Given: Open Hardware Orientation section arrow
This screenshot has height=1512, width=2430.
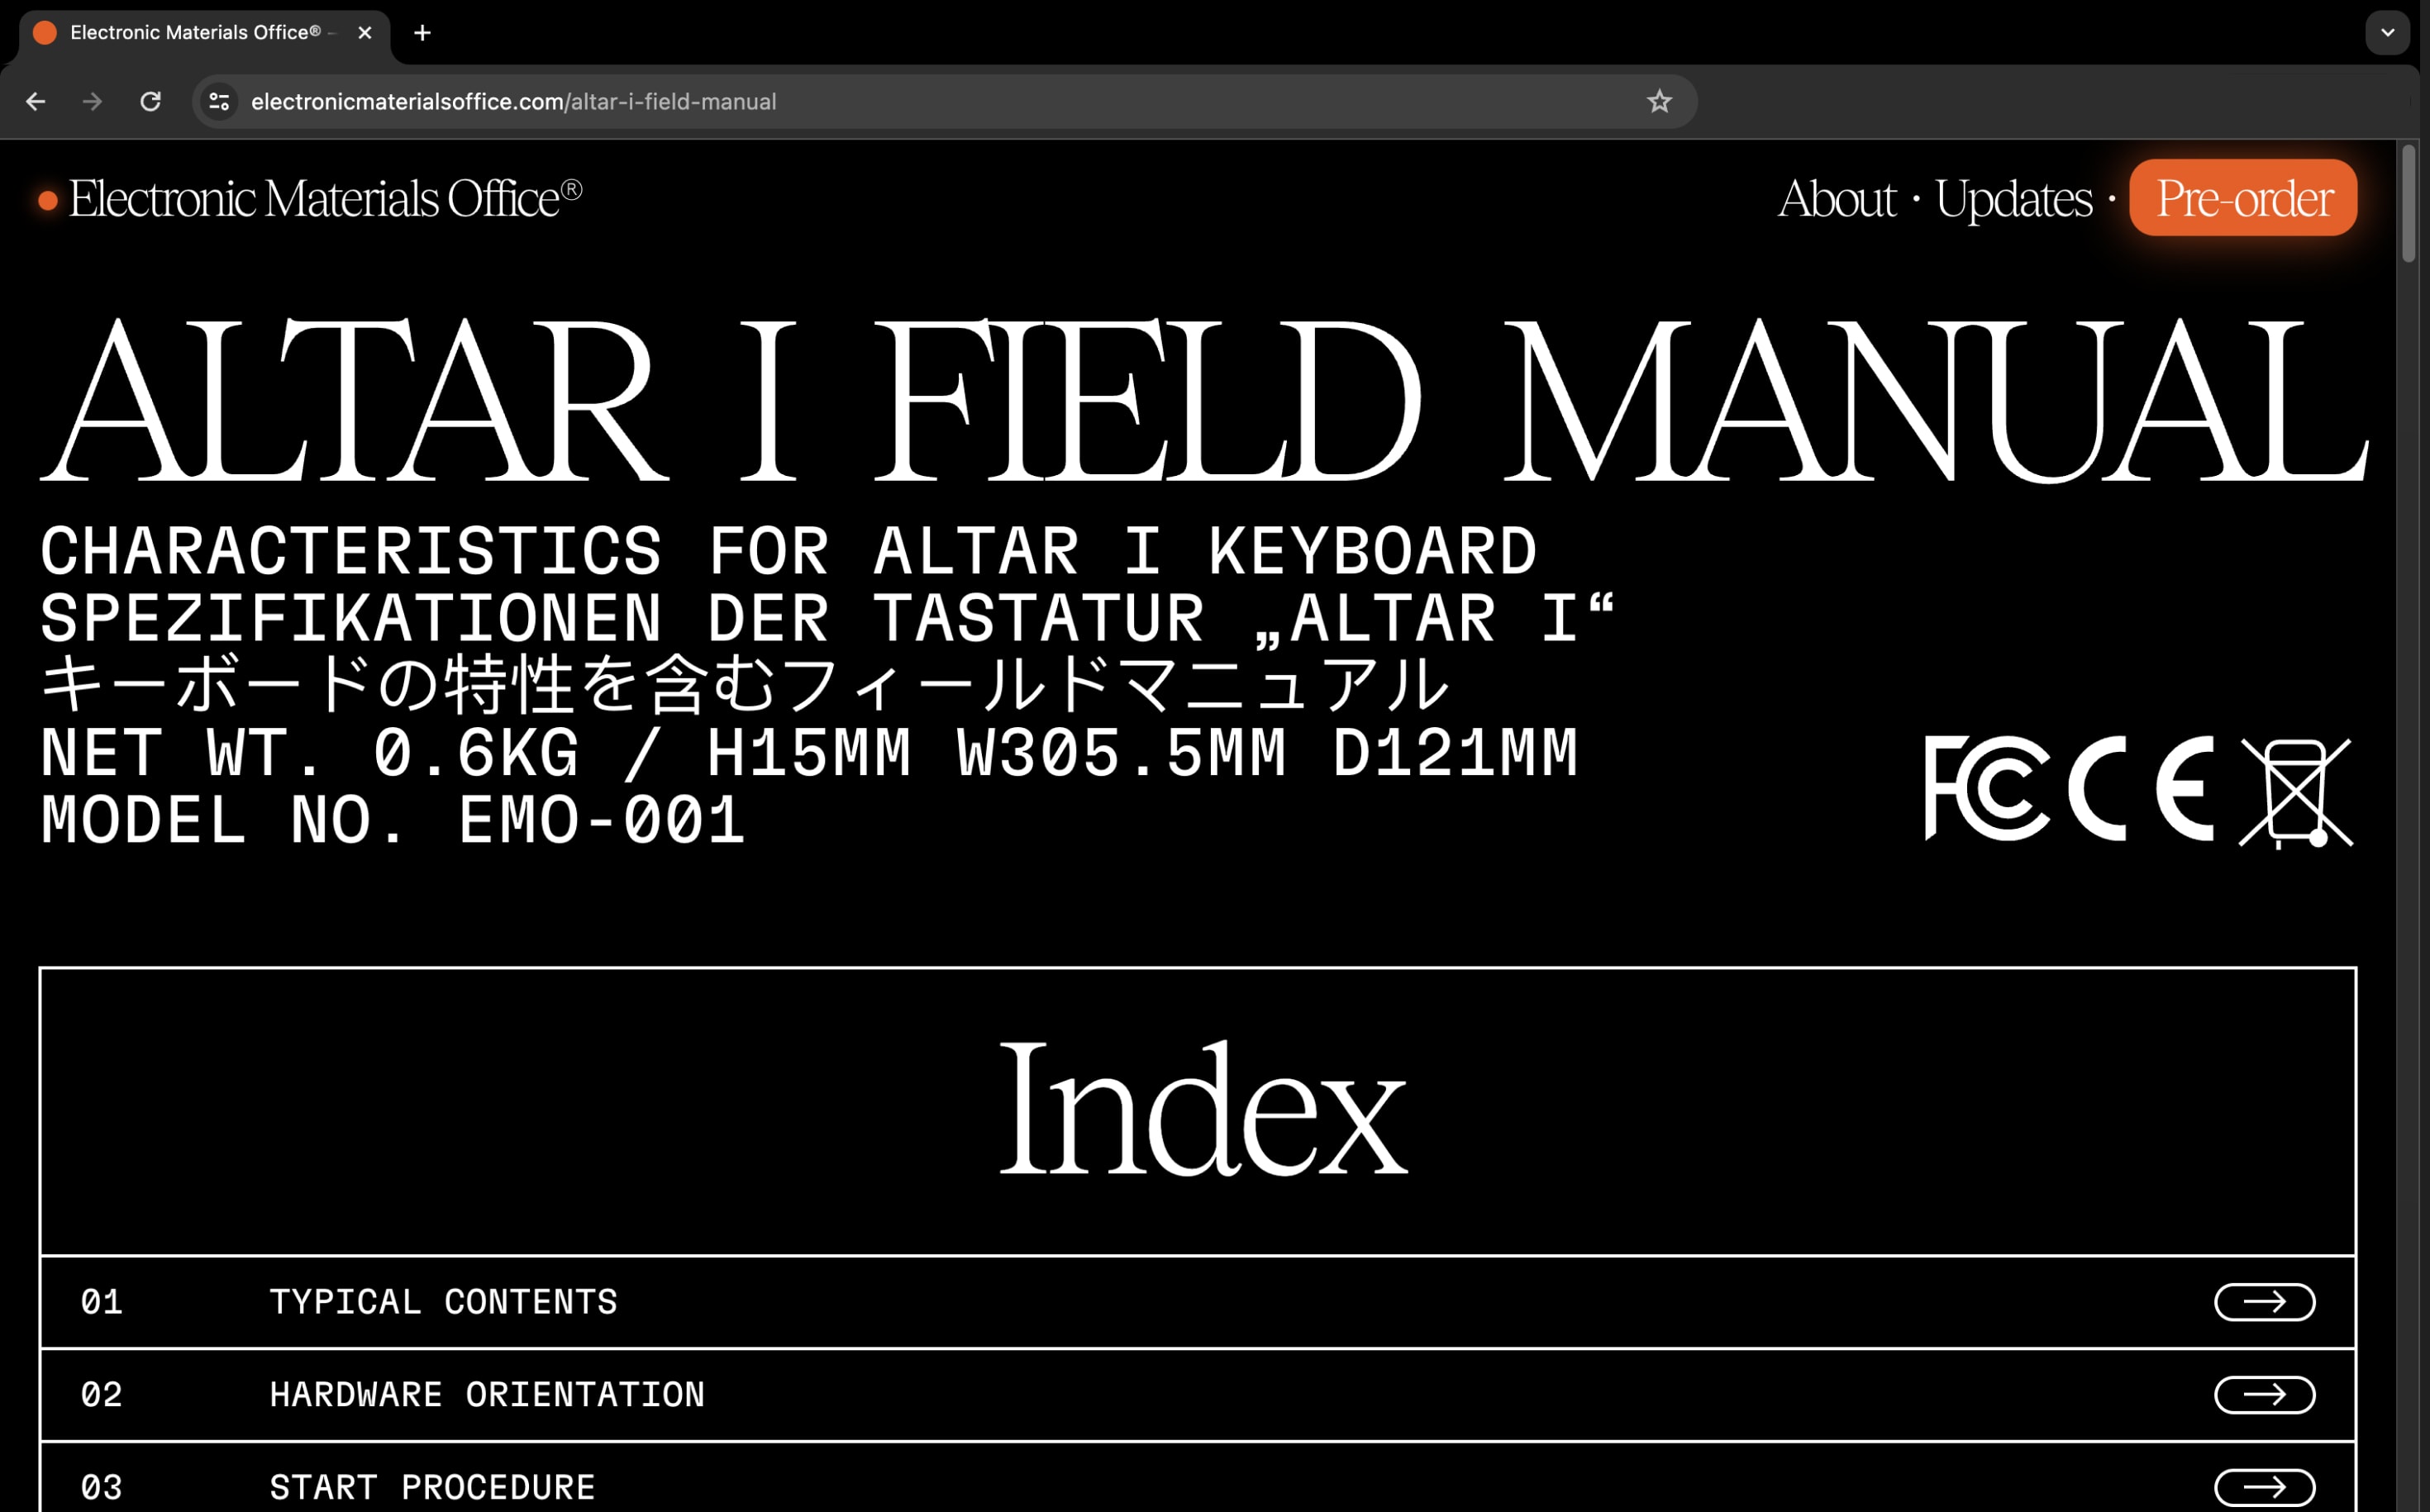Looking at the screenshot, I should pos(2264,1395).
